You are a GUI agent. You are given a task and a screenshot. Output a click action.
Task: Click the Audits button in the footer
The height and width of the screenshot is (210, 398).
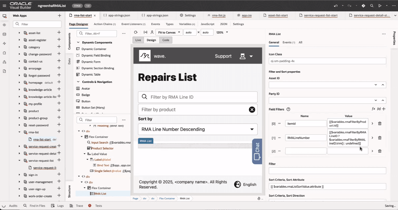13,206
